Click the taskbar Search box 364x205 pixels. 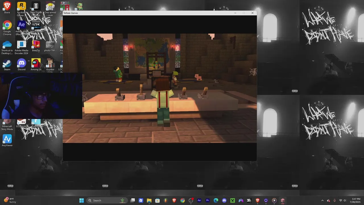(x=107, y=200)
